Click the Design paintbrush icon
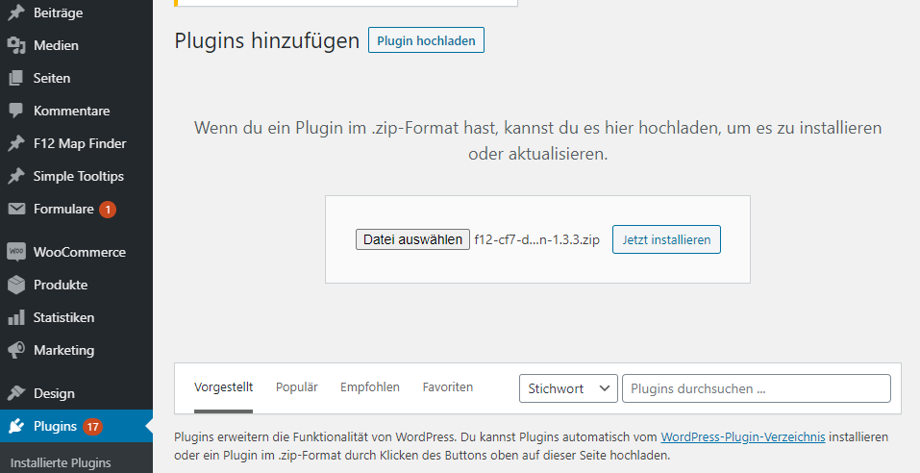 (x=16, y=393)
